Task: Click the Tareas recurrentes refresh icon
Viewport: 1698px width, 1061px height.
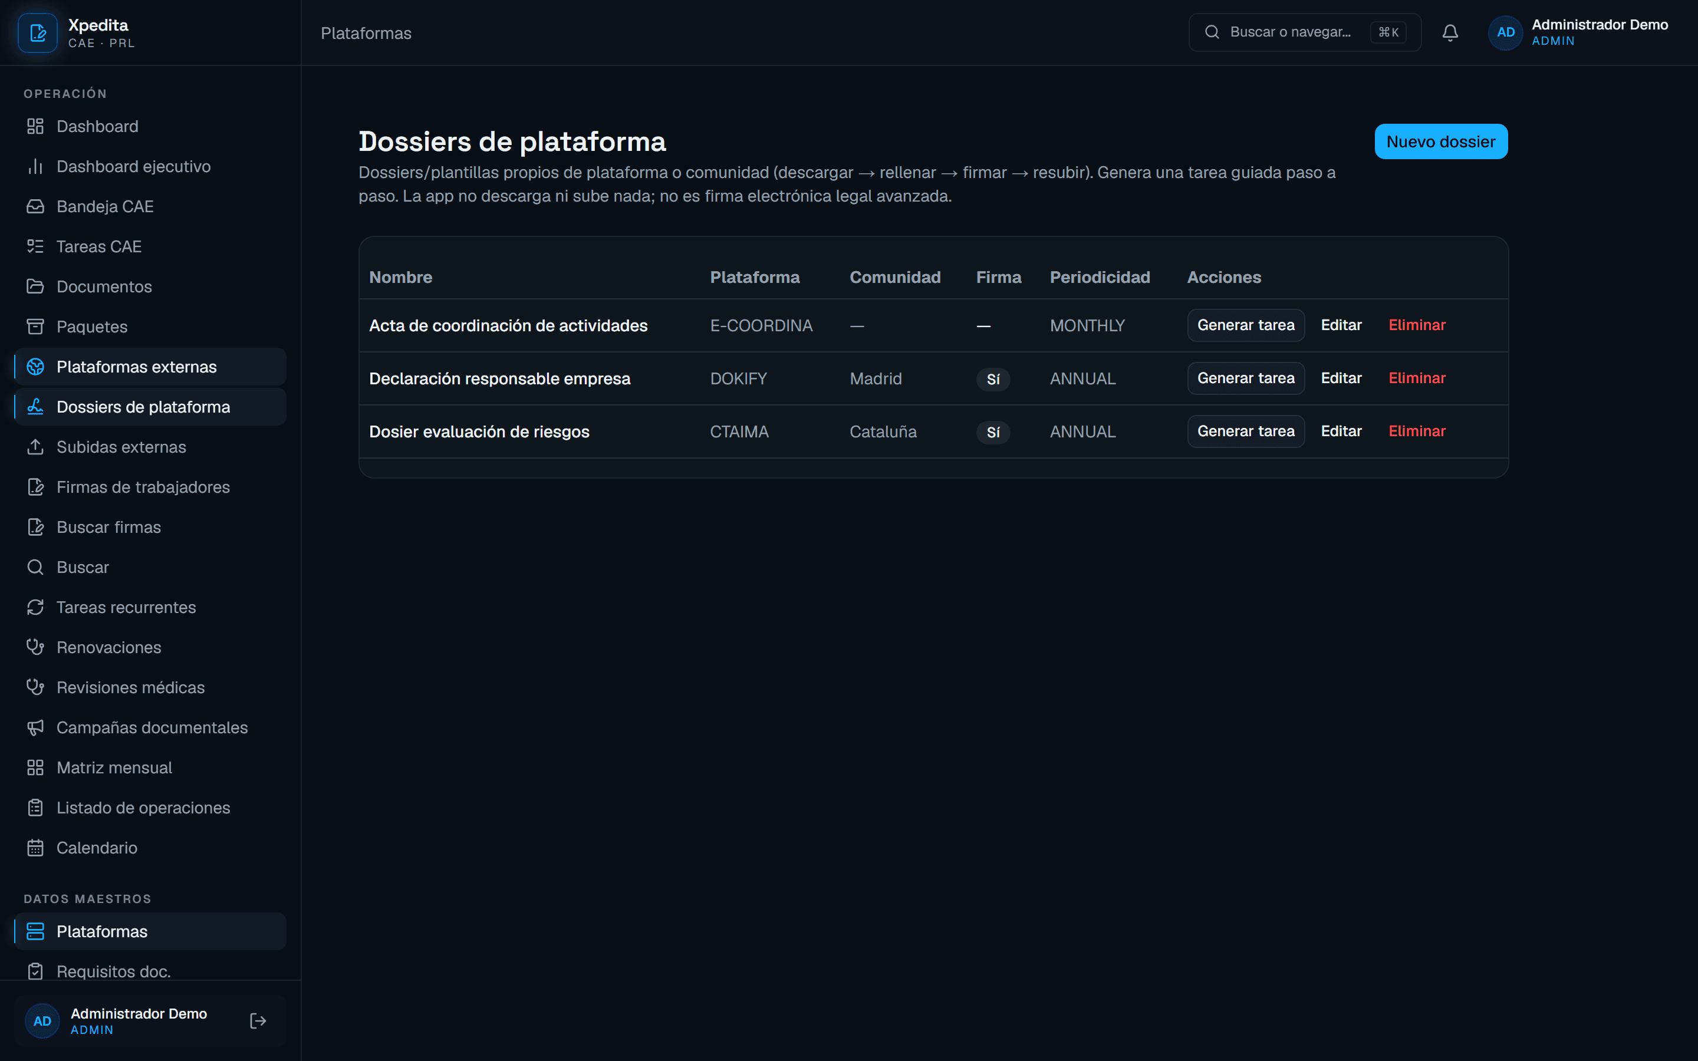Action: (x=35, y=607)
